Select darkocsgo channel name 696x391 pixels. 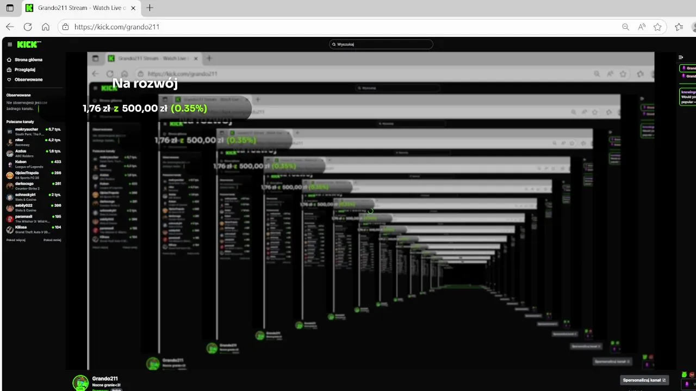[24, 184]
